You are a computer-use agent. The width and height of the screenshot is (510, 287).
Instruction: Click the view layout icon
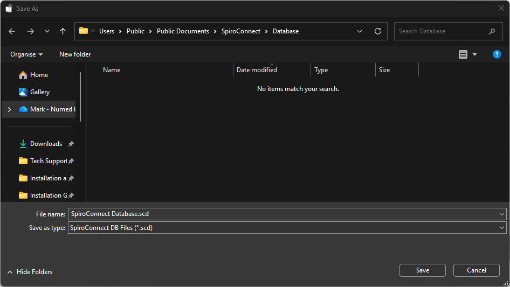click(463, 54)
